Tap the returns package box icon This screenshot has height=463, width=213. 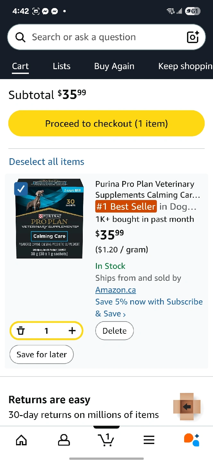[187, 407]
